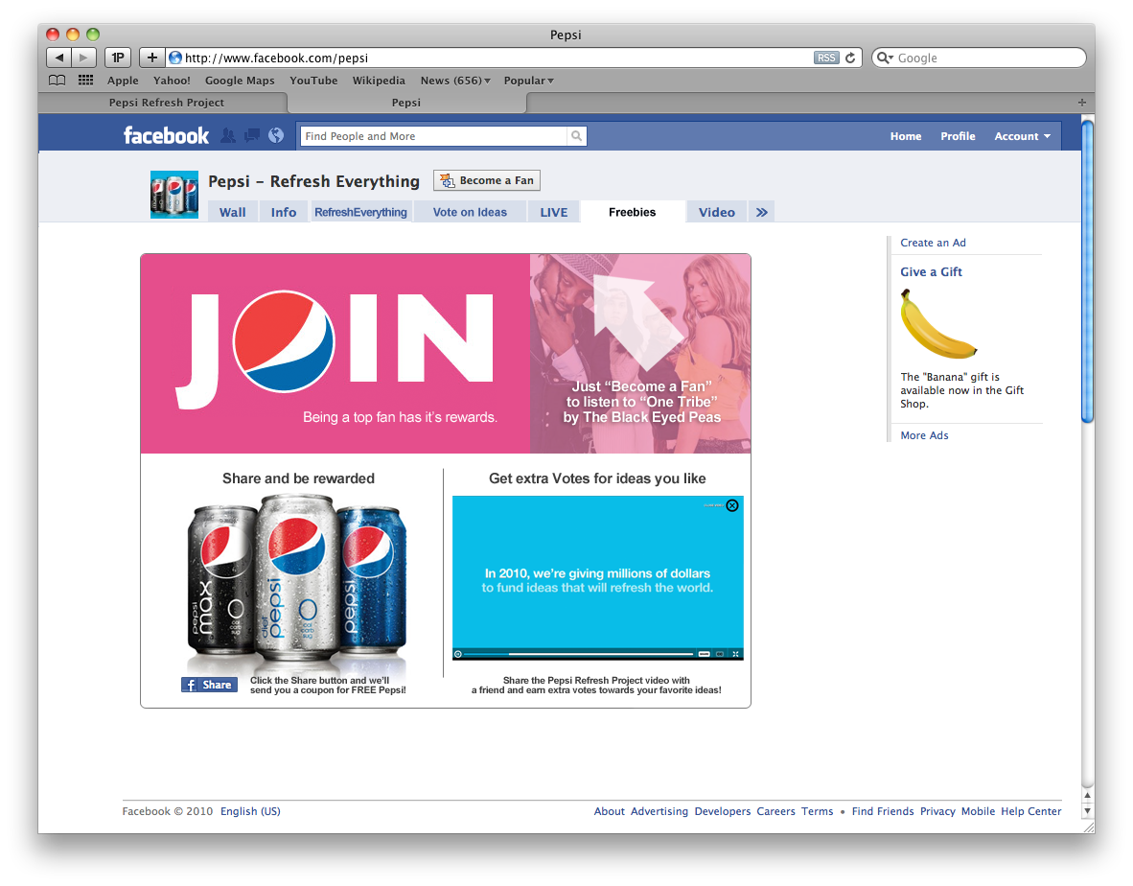
Task: Change language via English (US) link
Action: [250, 811]
